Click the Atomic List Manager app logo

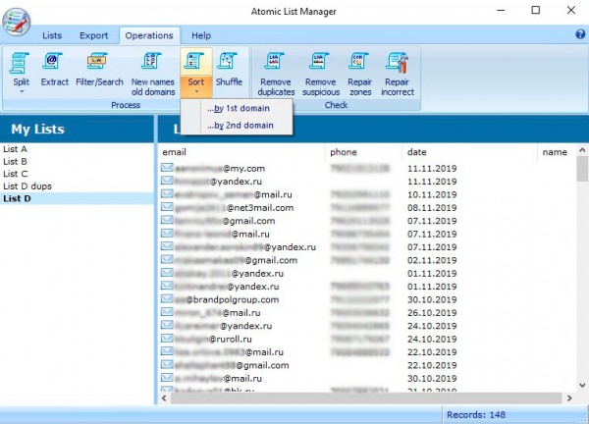16,22
